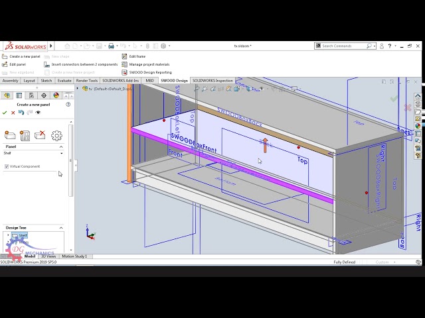Open Appearances color ball in task pane
Viewport: 425px width, 318px height.
[418, 126]
